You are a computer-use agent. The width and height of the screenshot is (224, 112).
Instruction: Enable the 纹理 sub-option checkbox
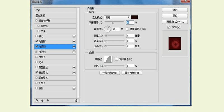pyautogui.click(x=38, y=31)
